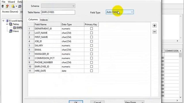Viewport: 184px width, 103px height.
Task: Click the upper right panel scroll down arrow
Action: (x=181, y=38)
